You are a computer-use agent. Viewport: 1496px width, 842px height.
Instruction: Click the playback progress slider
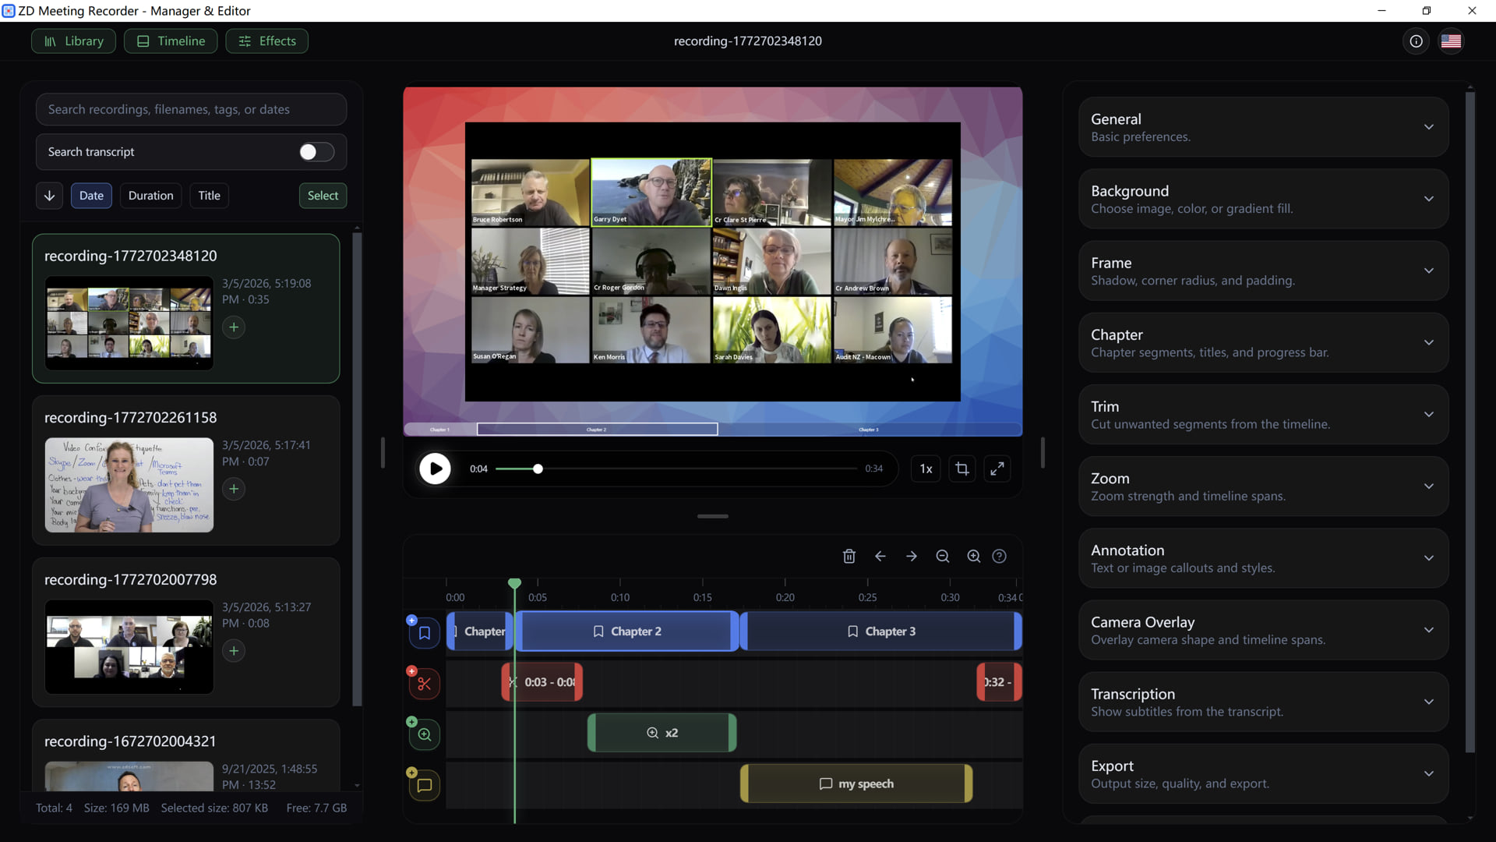(x=676, y=469)
